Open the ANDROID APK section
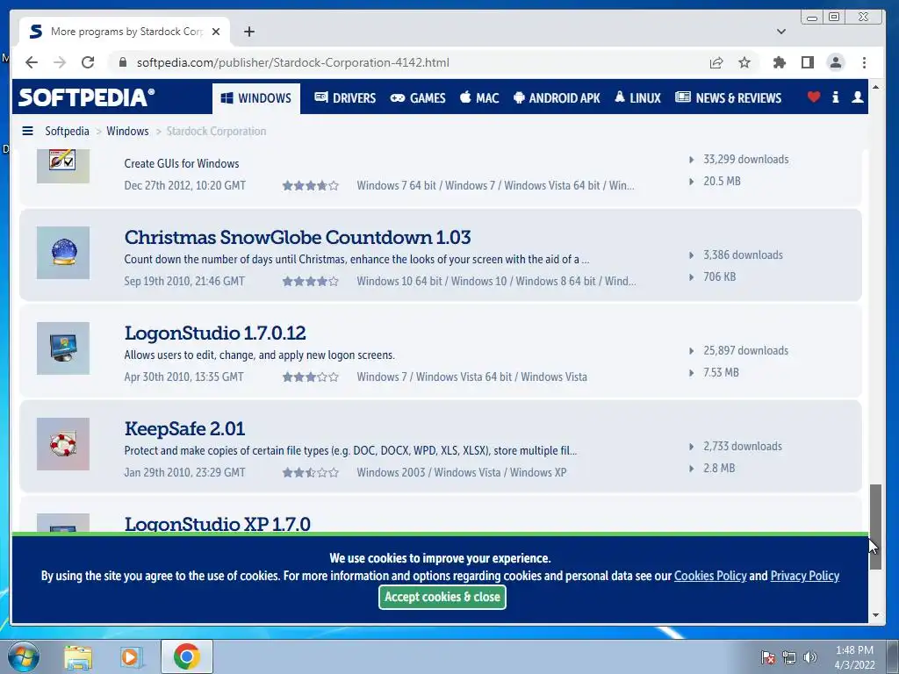This screenshot has width=899, height=674. pos(556,98)
